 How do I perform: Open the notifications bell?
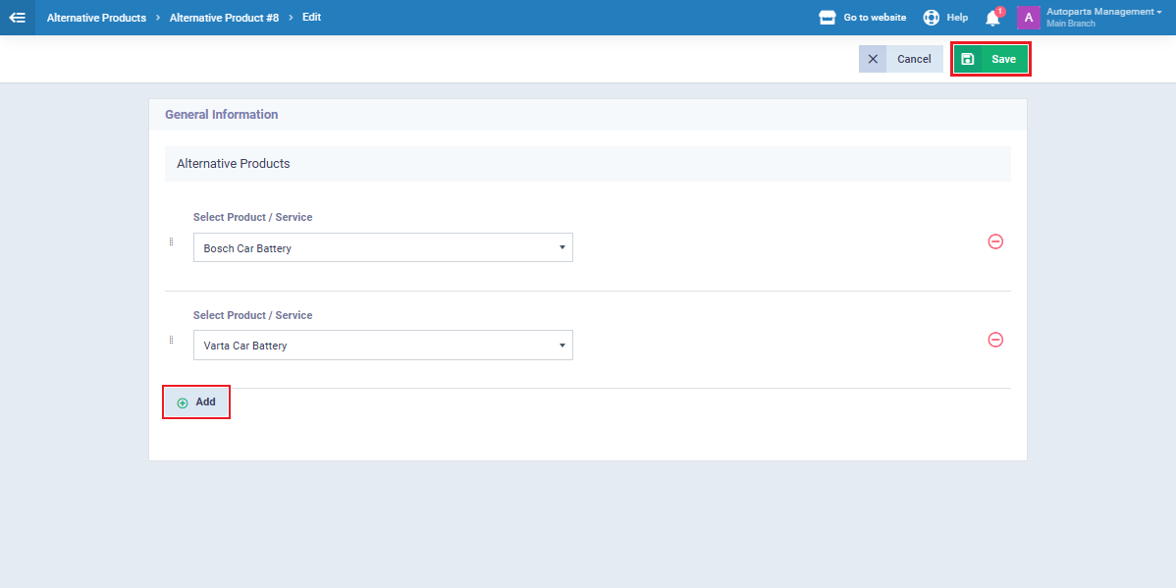[x=993, y=18]
